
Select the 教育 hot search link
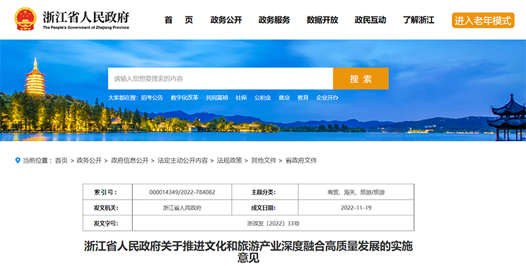(x=303, y=98)
